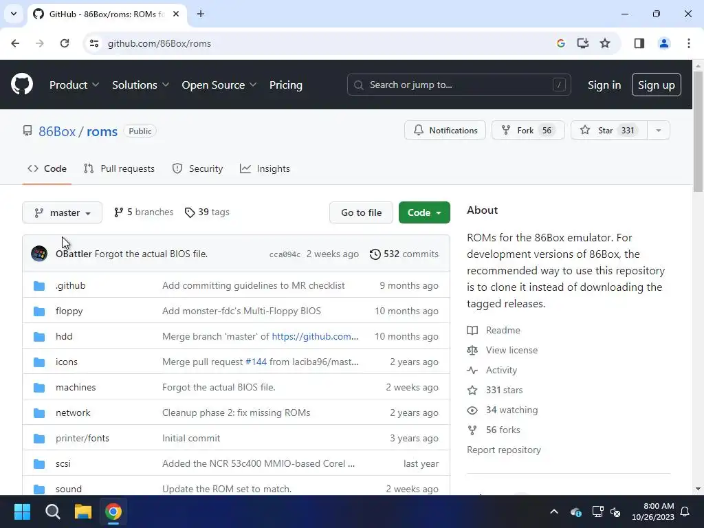This screenshot has height=528, width=704.
Task: Open the green Code dropdown button
Action: pos(424,212)
